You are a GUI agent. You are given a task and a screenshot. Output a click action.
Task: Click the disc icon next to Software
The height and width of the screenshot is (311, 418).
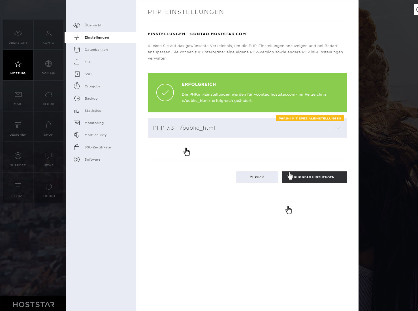click(x=77, y=159)
